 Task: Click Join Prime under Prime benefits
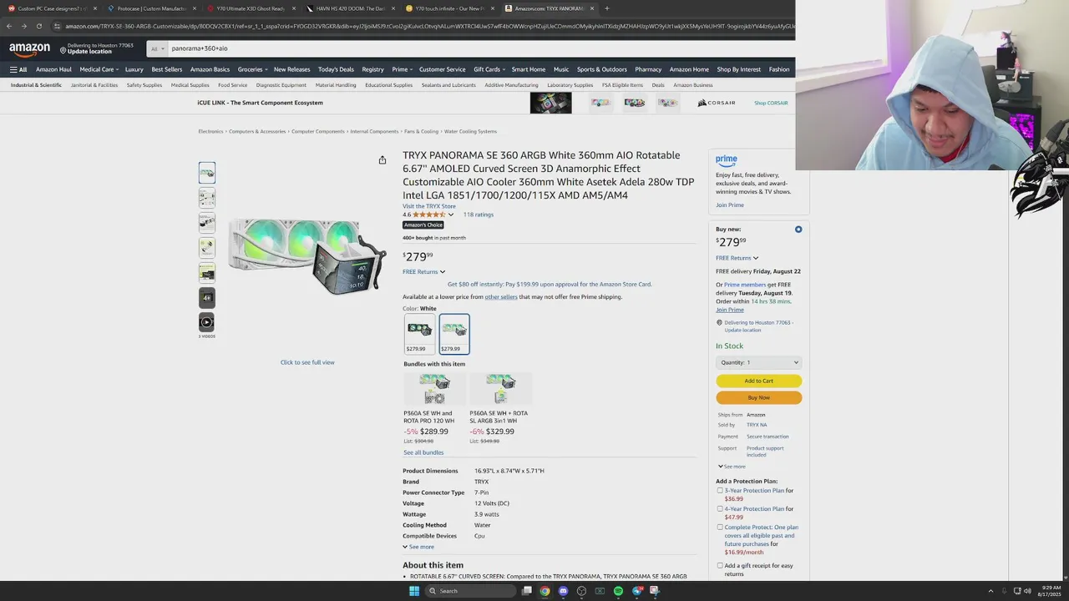click(x=730, y=205)
